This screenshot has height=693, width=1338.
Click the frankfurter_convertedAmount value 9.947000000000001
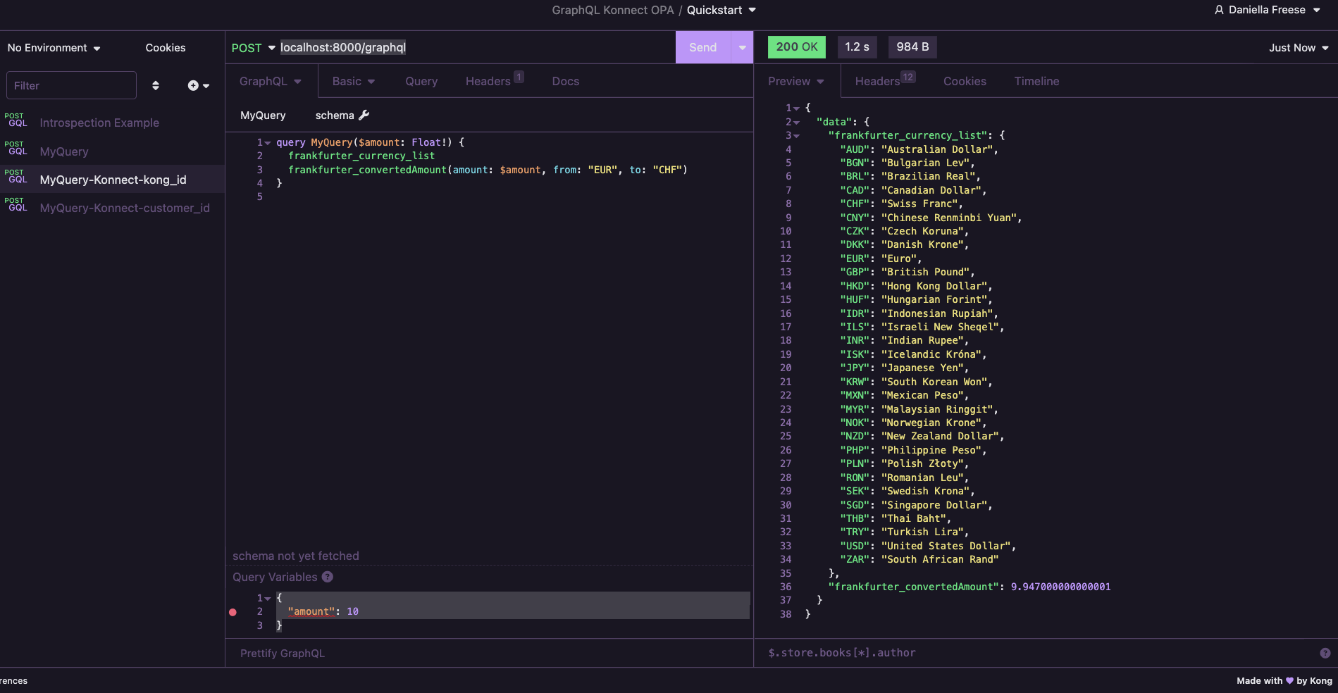tap(1060, 587)
